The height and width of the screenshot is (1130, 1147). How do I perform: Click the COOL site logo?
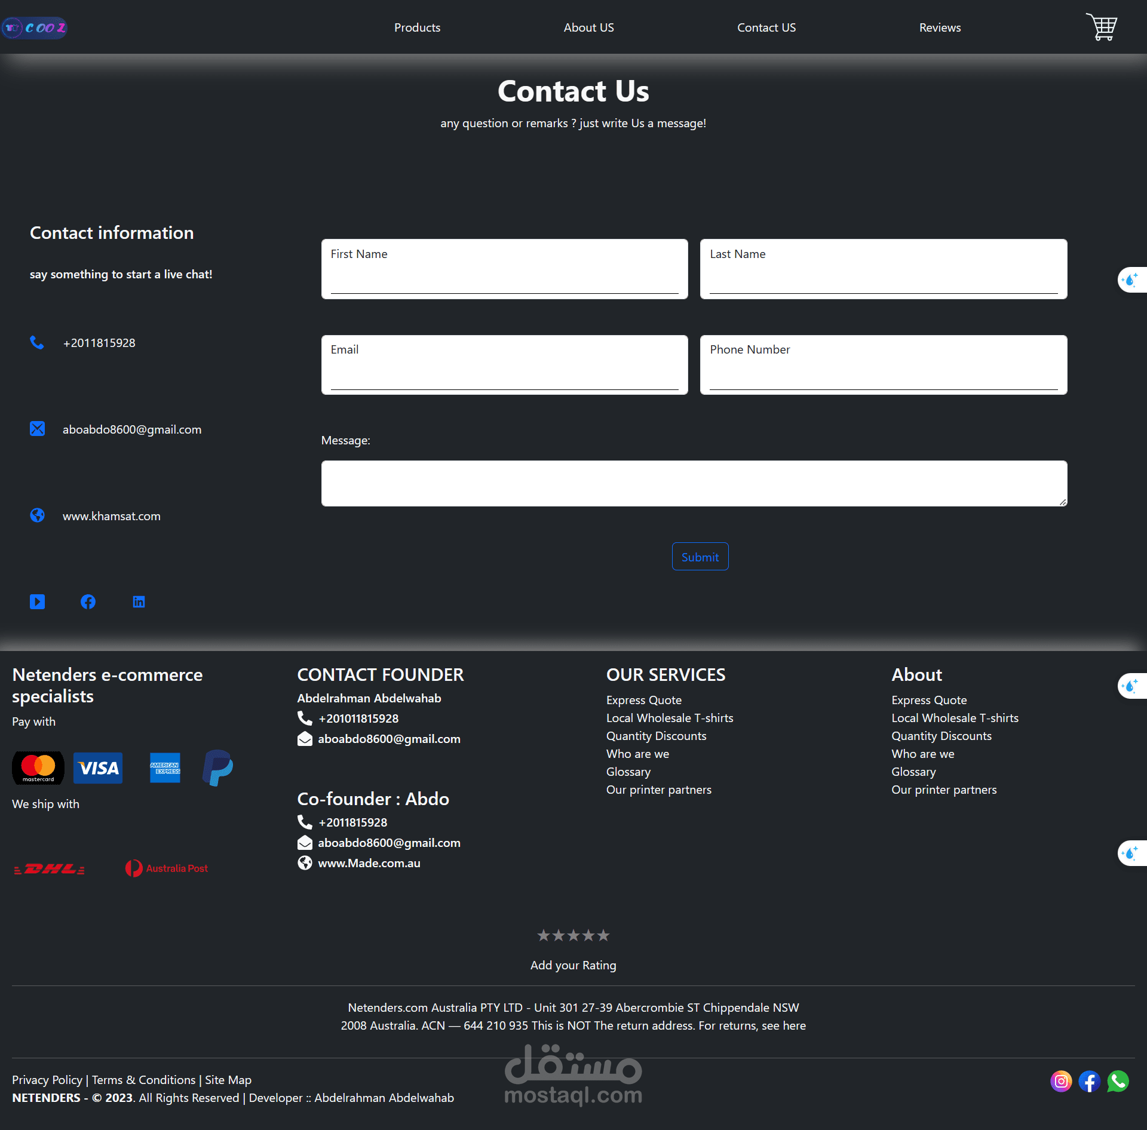[35, 27]
